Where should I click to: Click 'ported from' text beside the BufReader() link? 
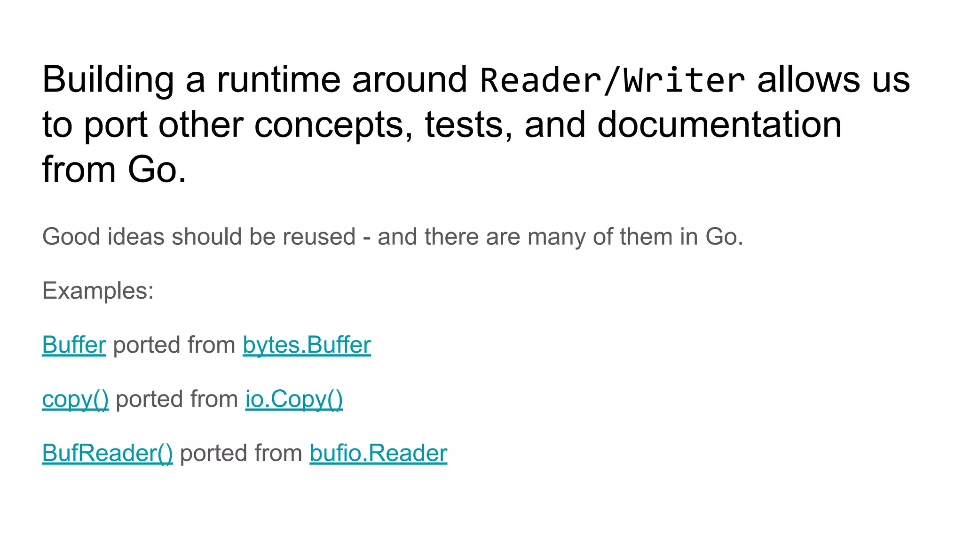coord(241,453)
